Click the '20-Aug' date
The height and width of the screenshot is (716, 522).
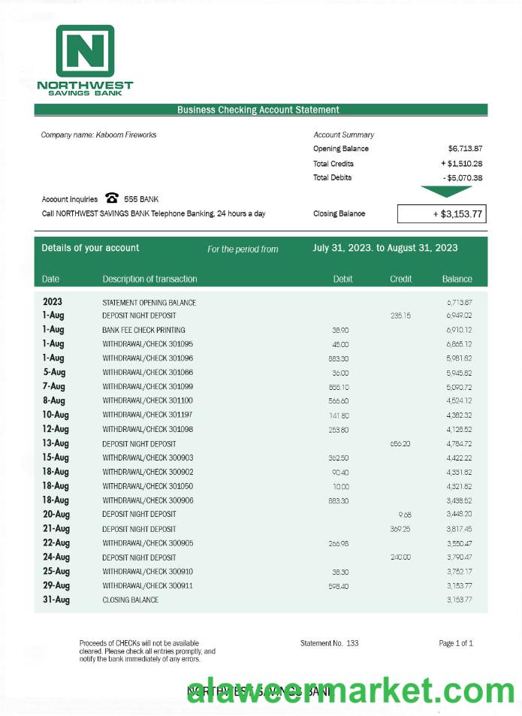[56, 514]
